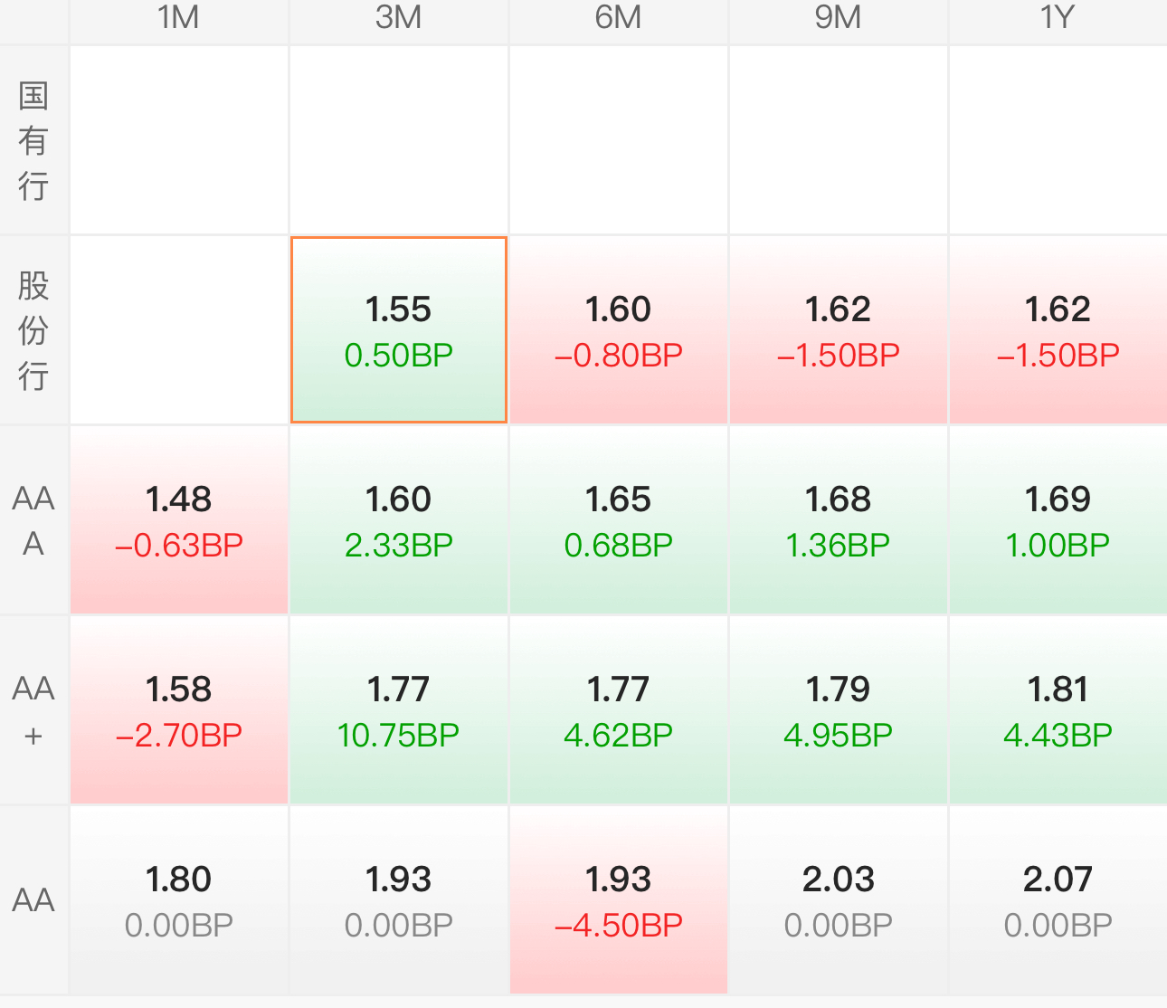The height and width of the screenshot is (1008, 1167).
Task: Select the 1Y tenor column header
Action: click(1057, 18)
